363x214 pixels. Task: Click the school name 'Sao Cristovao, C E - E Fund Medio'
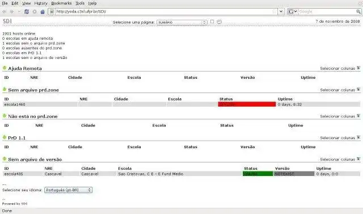pos(151,174)
